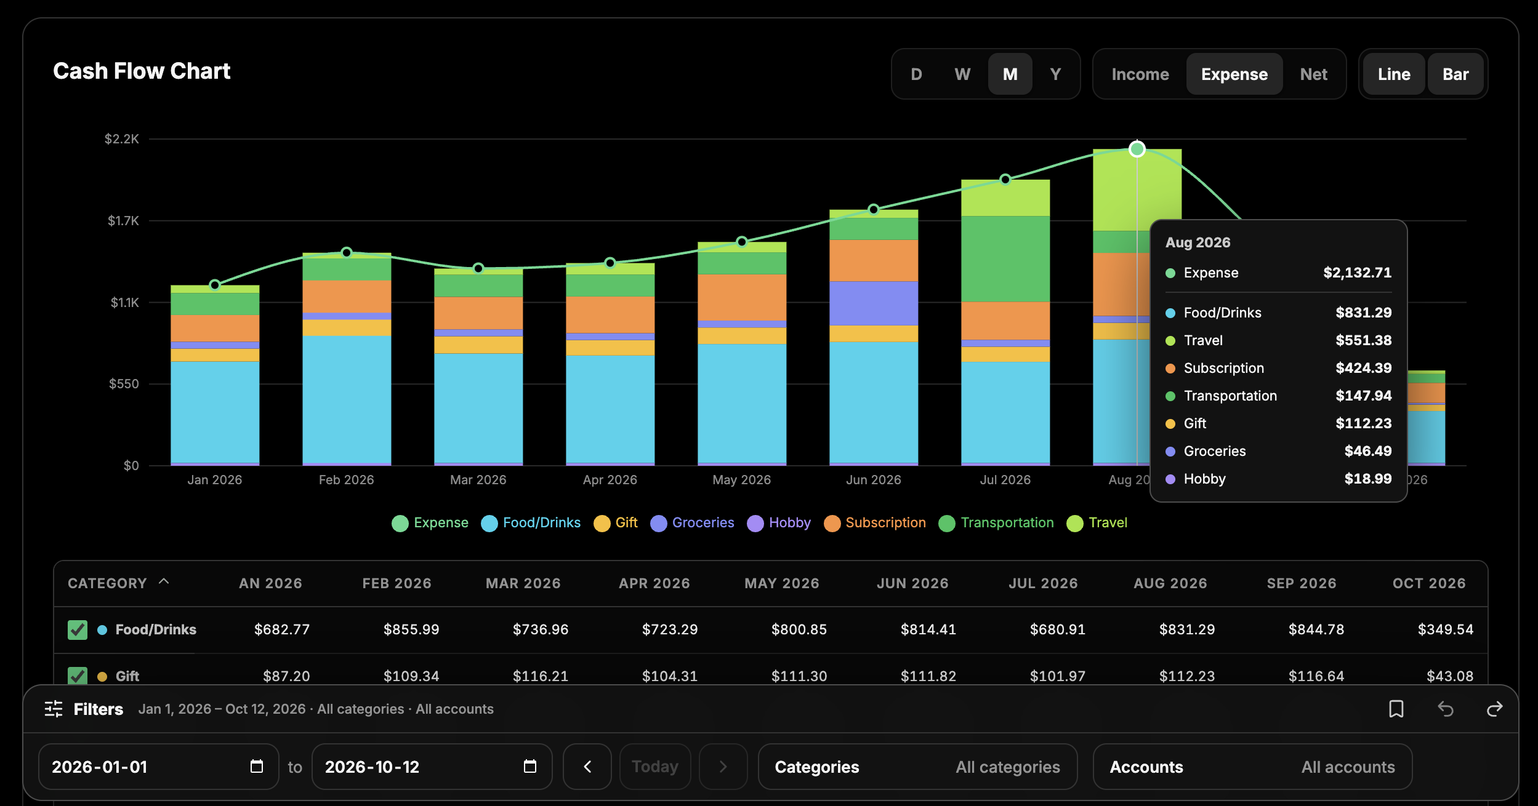Viewport: 1538px width, 806px height.
Task: Click the Jul 2026 line data point
Action: pyautogui.click(x=1005, y=179)
